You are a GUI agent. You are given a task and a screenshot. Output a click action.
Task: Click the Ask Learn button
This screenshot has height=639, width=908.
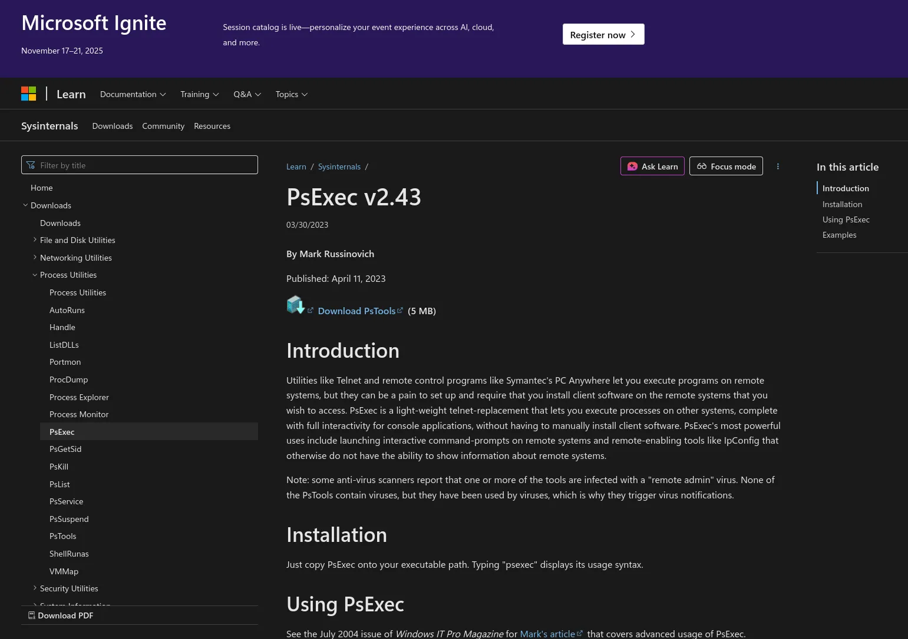652,167
